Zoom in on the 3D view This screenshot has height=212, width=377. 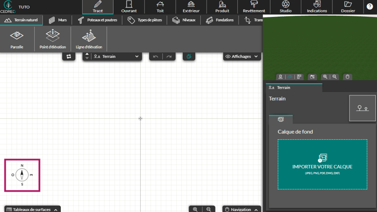(x=325, y=77)
